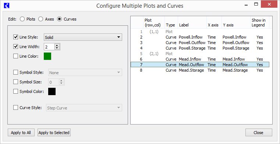Select the Curves edit radio button
The width and height of the screenshot is (280, 144).
pyautogui.click(x=60, y=19)
